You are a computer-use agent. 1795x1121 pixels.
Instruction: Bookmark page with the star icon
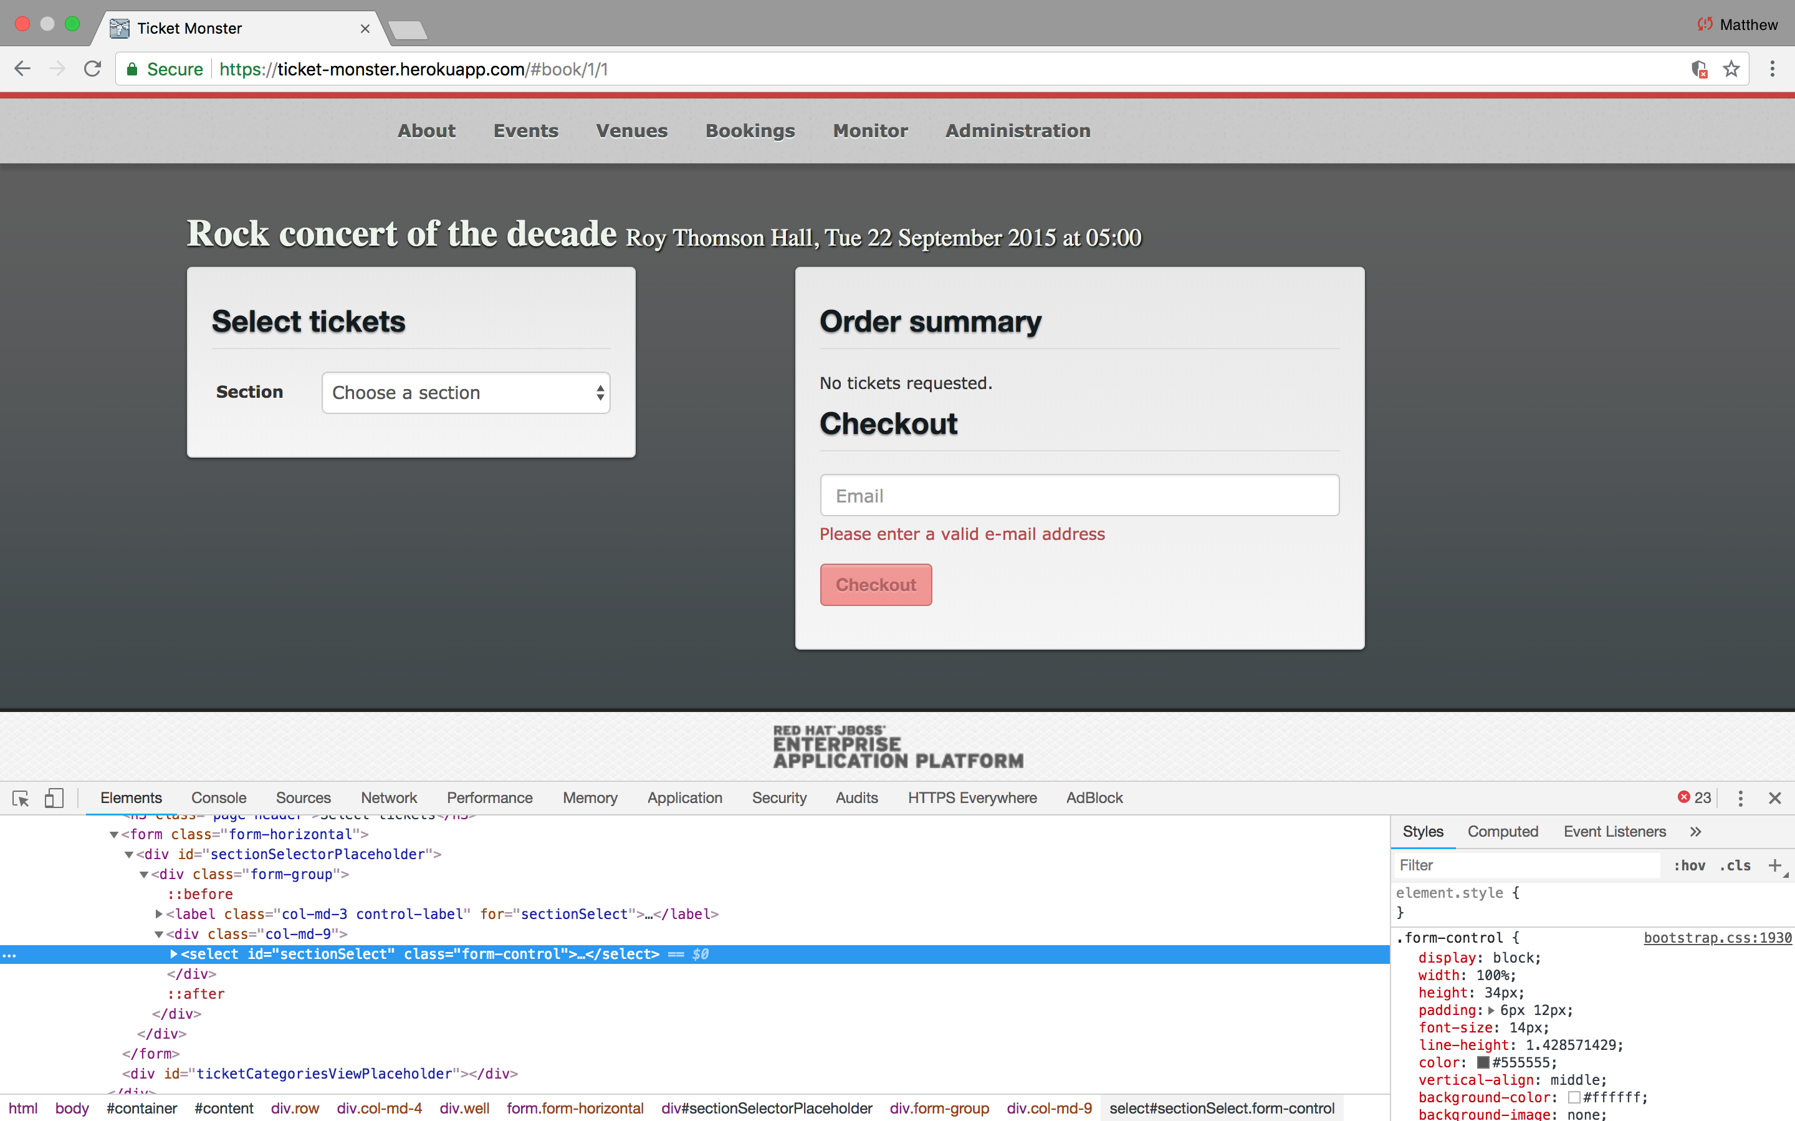pos(1731,69)
